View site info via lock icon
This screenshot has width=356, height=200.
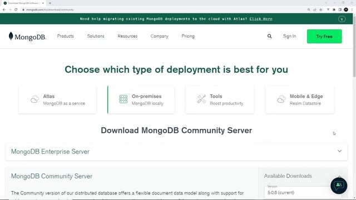[23, 10]
